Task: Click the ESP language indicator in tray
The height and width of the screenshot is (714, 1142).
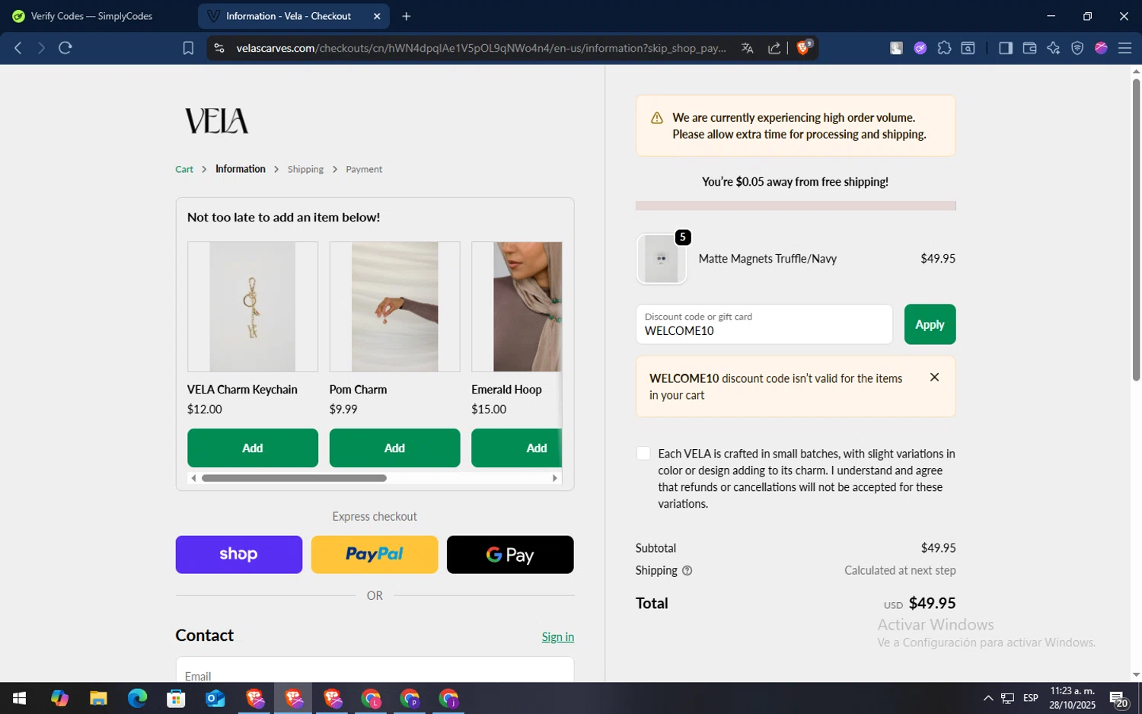Action: pyautogui.click(x=1031, y=698)
